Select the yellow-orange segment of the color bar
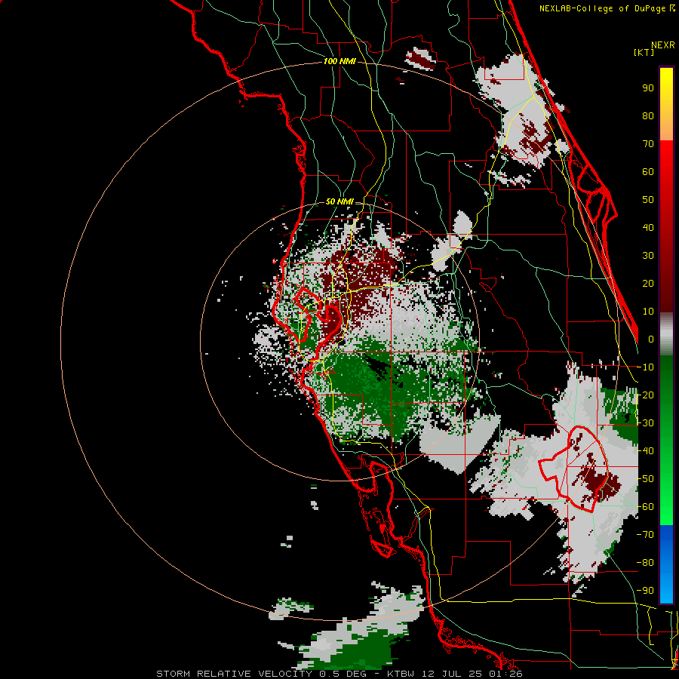The width and height of the screenshot is (679, 679). click(666, 104)
